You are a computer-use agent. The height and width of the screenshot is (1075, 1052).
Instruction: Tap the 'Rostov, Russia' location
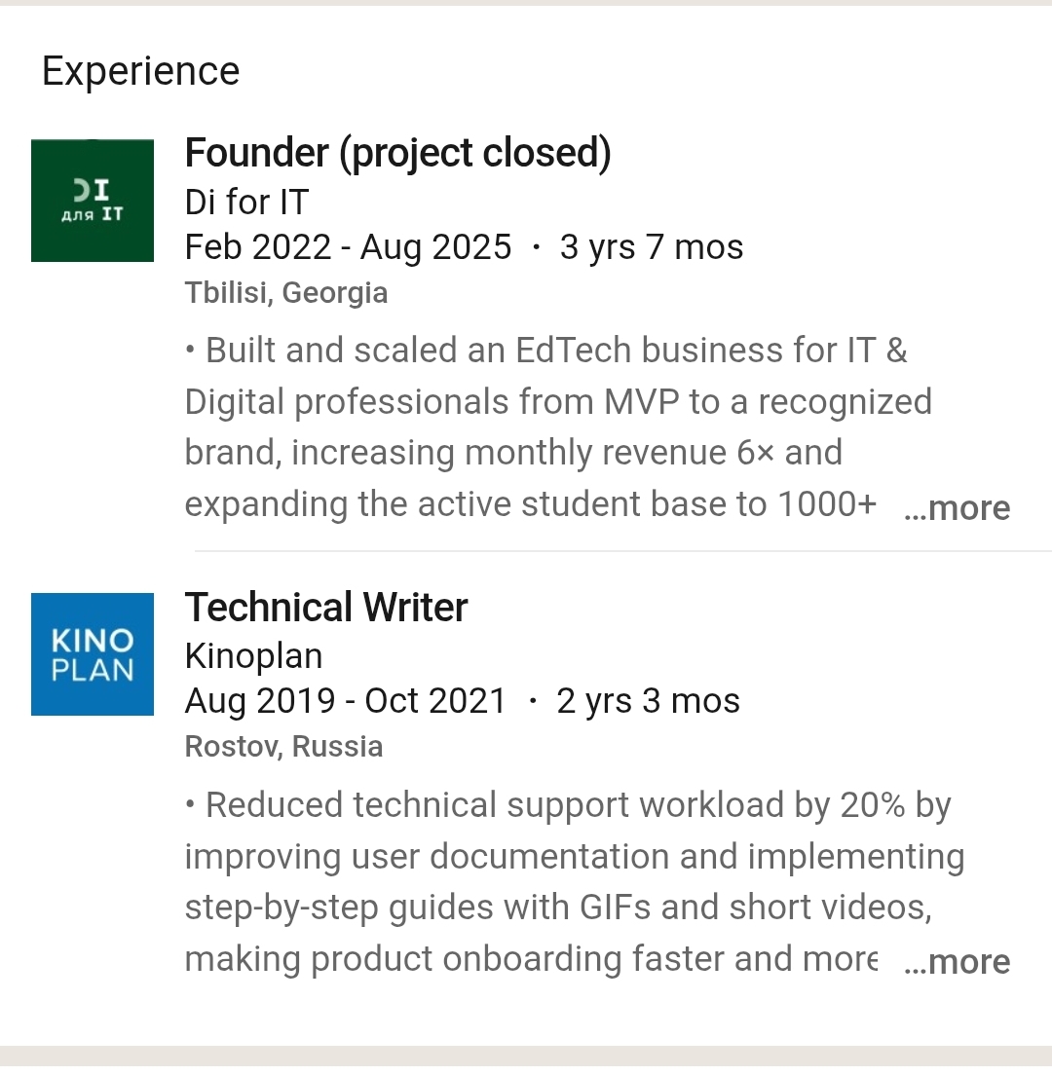[283, 747]
